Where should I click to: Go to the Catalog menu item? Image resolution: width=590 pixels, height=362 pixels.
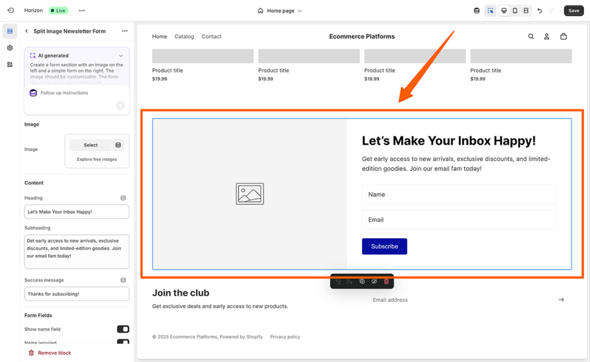184,36
